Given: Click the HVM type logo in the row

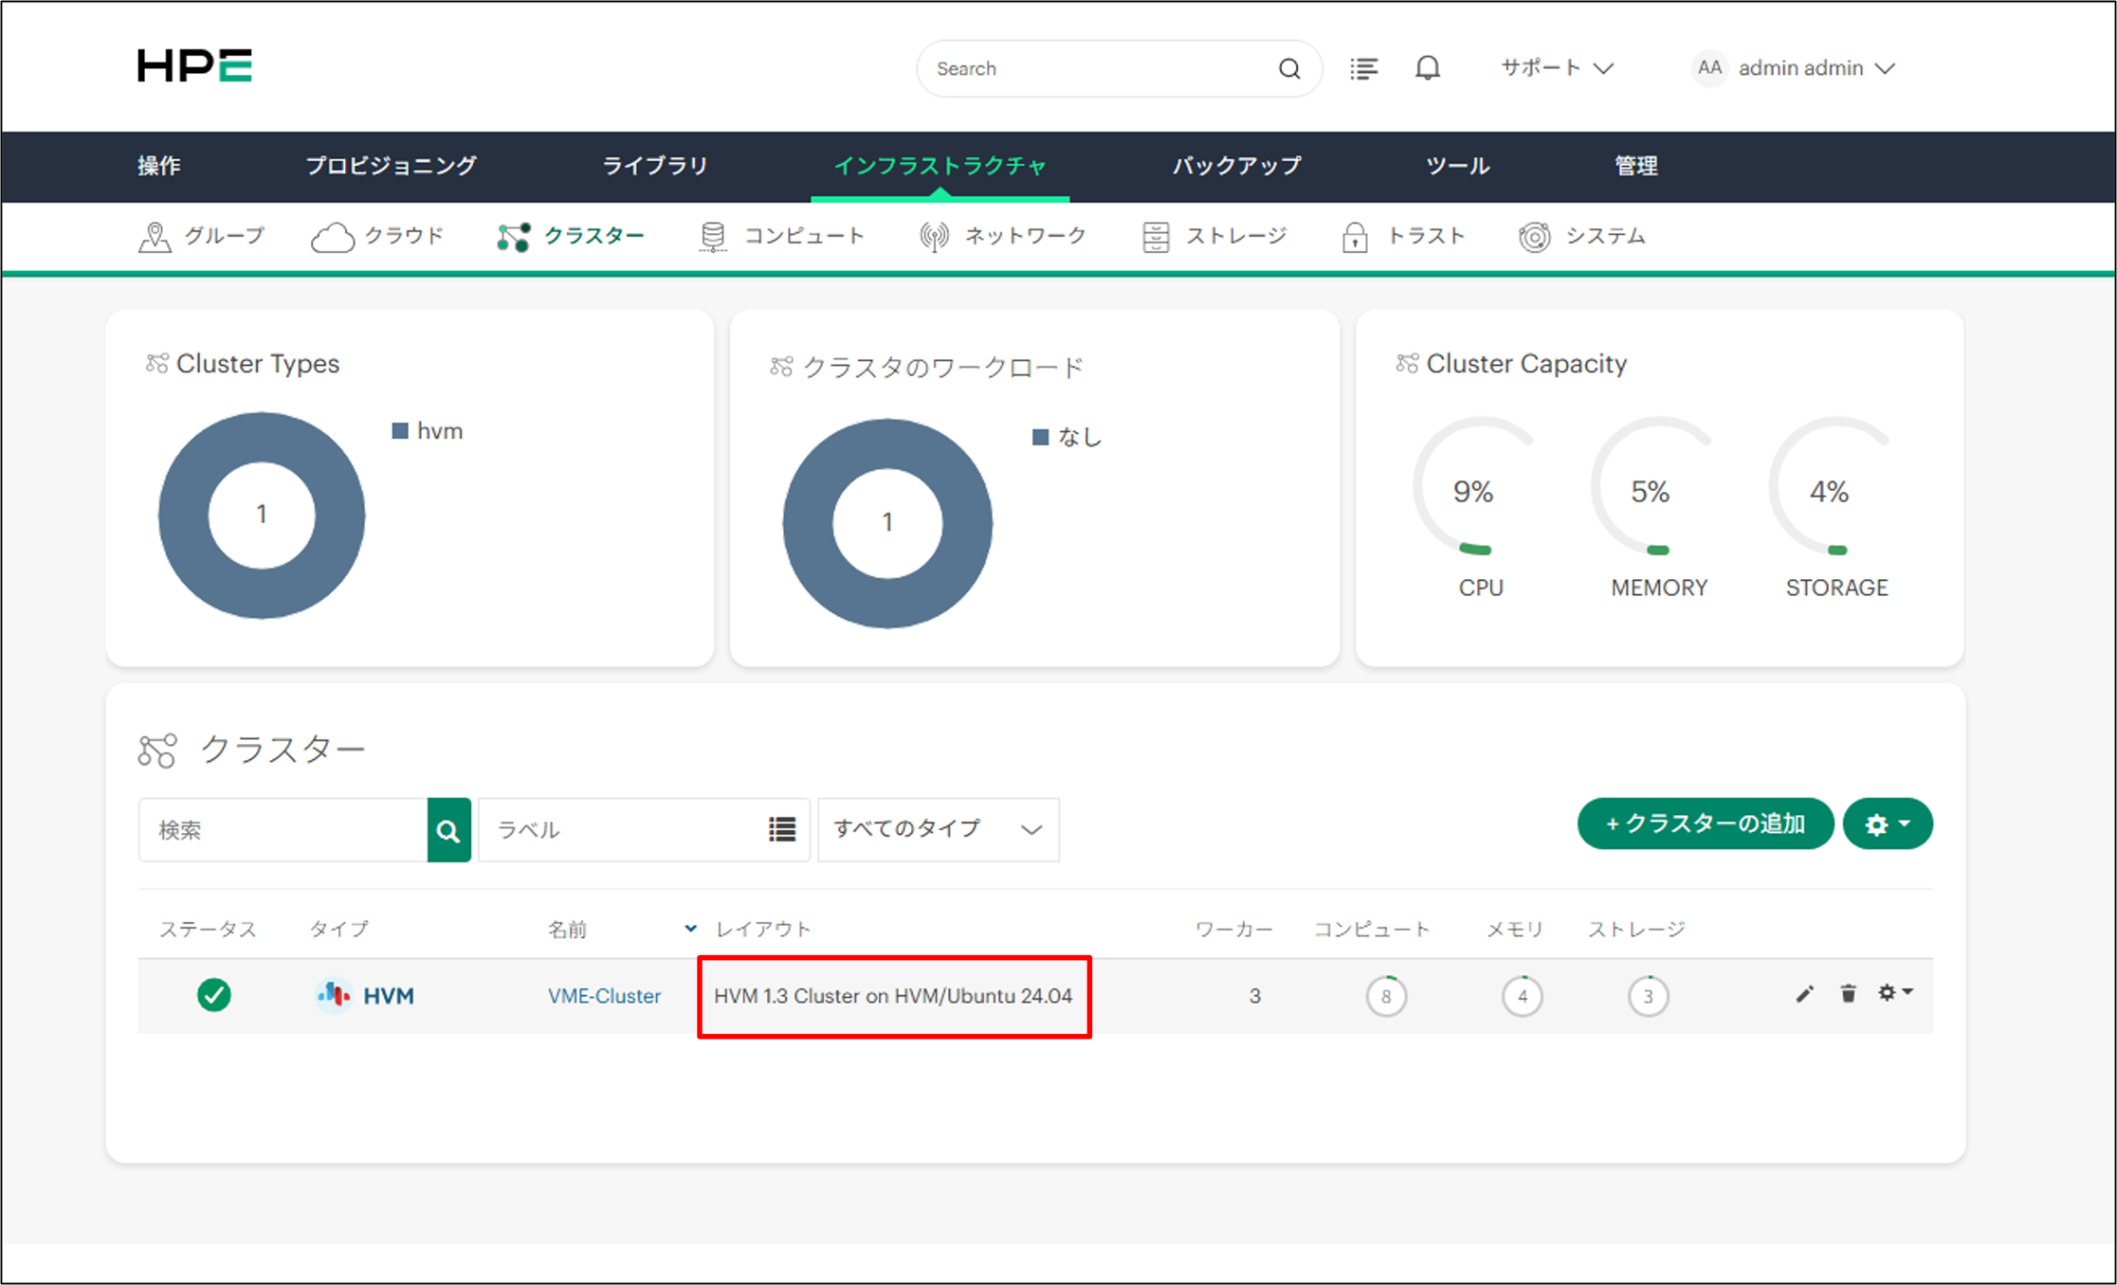Looking at the screenshot, I should [366, 995].
